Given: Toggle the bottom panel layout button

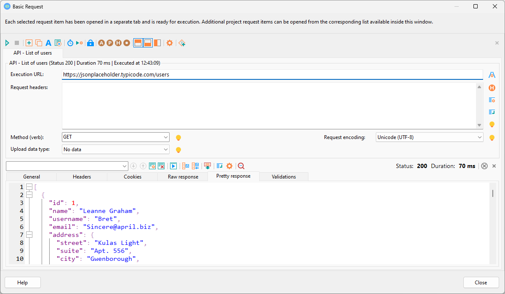Looking at the screenshot, I should pos(148,43).
